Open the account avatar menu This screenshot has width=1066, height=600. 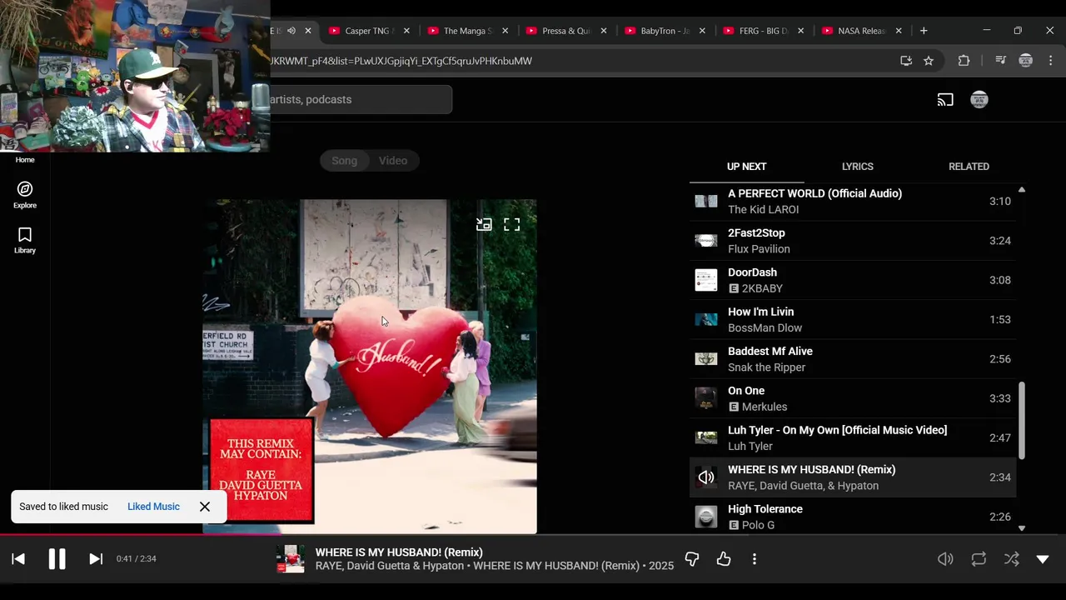click(979, 100)
